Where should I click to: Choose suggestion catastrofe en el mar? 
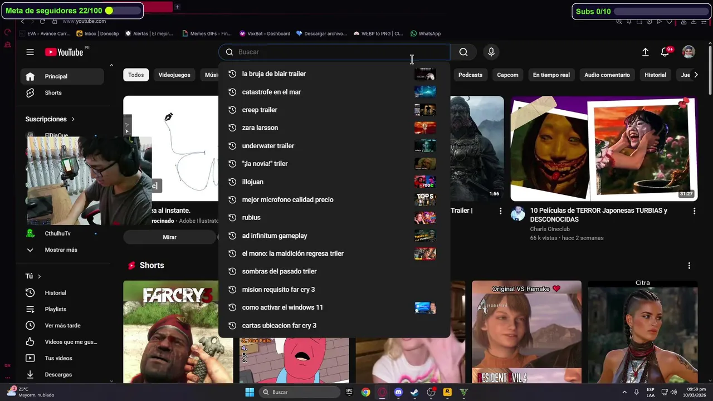[x=334, y=92]
